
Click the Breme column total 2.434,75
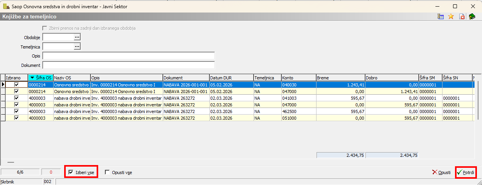click(340, 155)
